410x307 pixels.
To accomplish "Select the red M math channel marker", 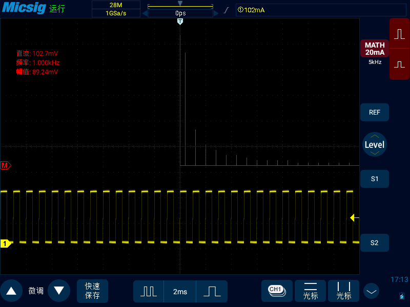I will 6,165.
